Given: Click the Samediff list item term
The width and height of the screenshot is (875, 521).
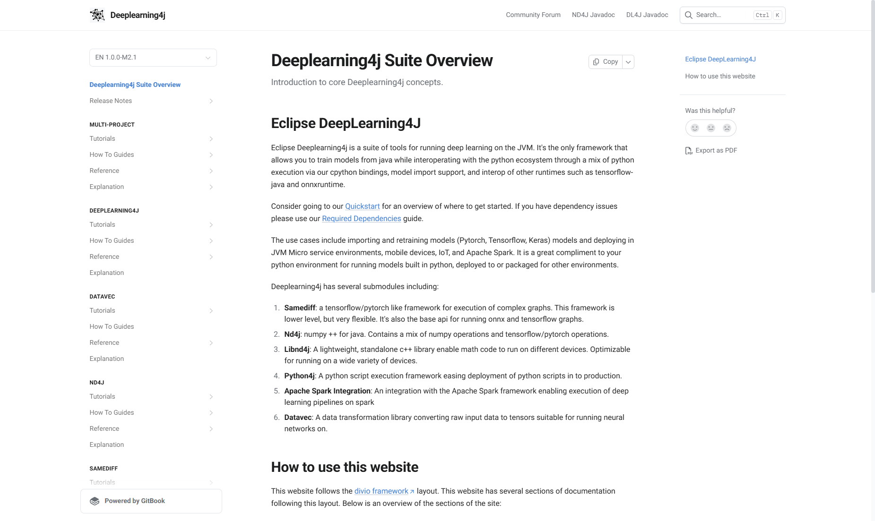Looking at the screenshot, I should [x=300, y=308].
